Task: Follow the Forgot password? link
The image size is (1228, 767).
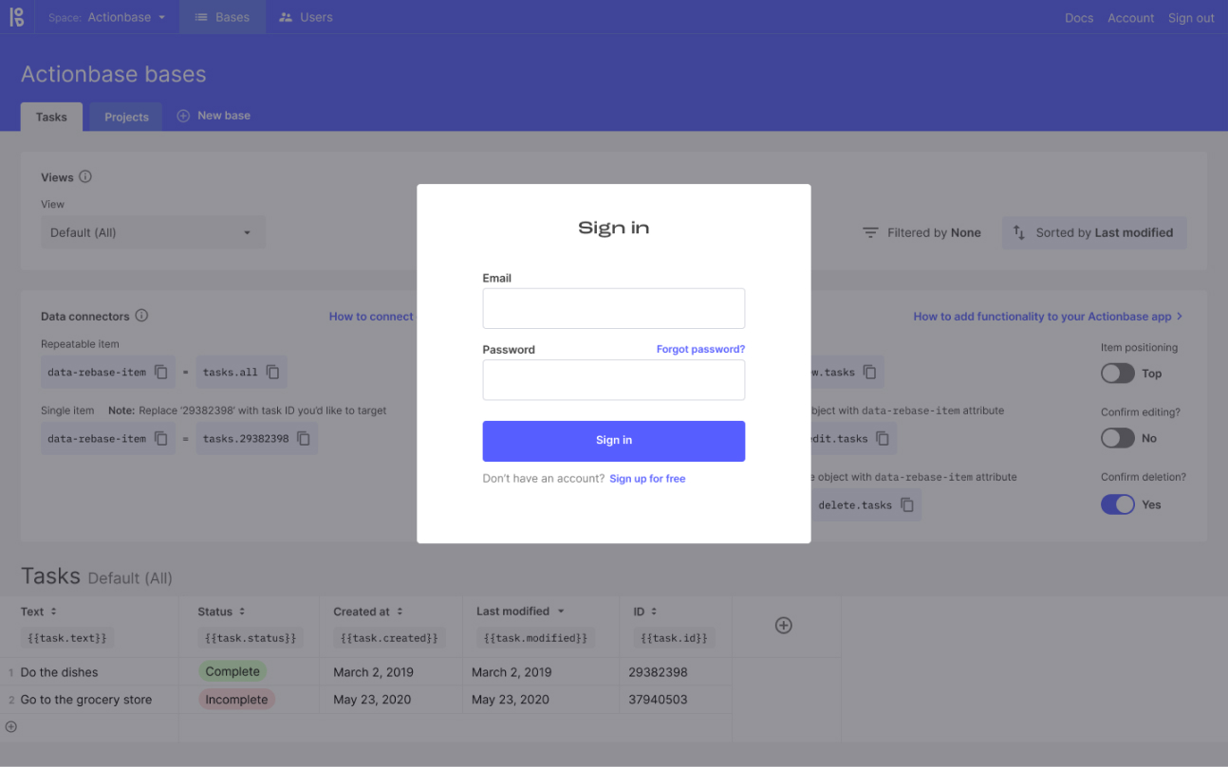Action: coord(700,349)
